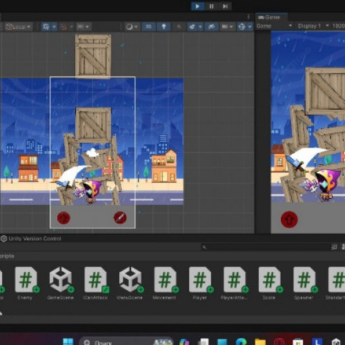Open the Local handle rotation dropdown
This screenshot has height=345, width=345.
tap(18, 27)
